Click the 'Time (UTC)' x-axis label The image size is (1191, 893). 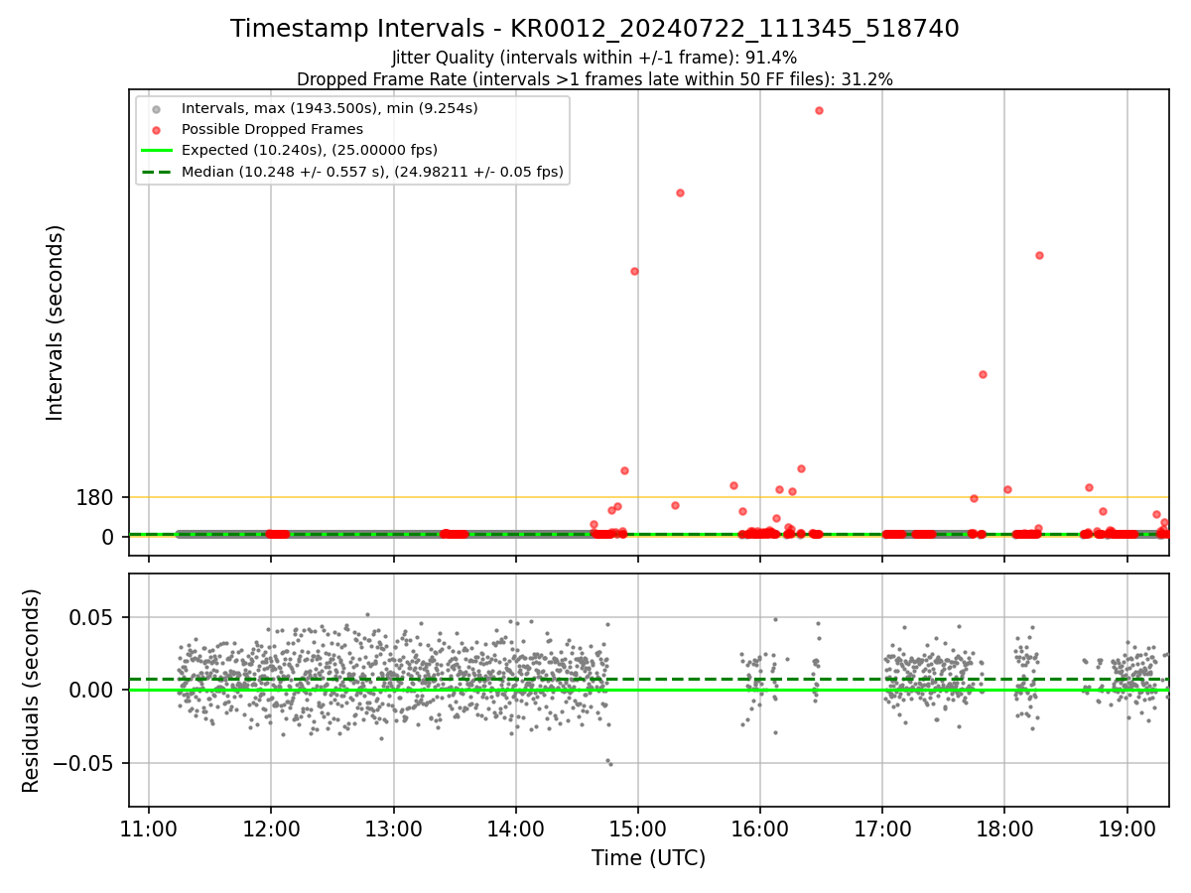(648, 858)
